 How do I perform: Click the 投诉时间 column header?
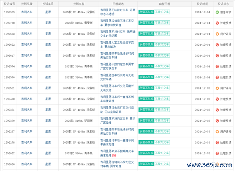coord(202,4)
